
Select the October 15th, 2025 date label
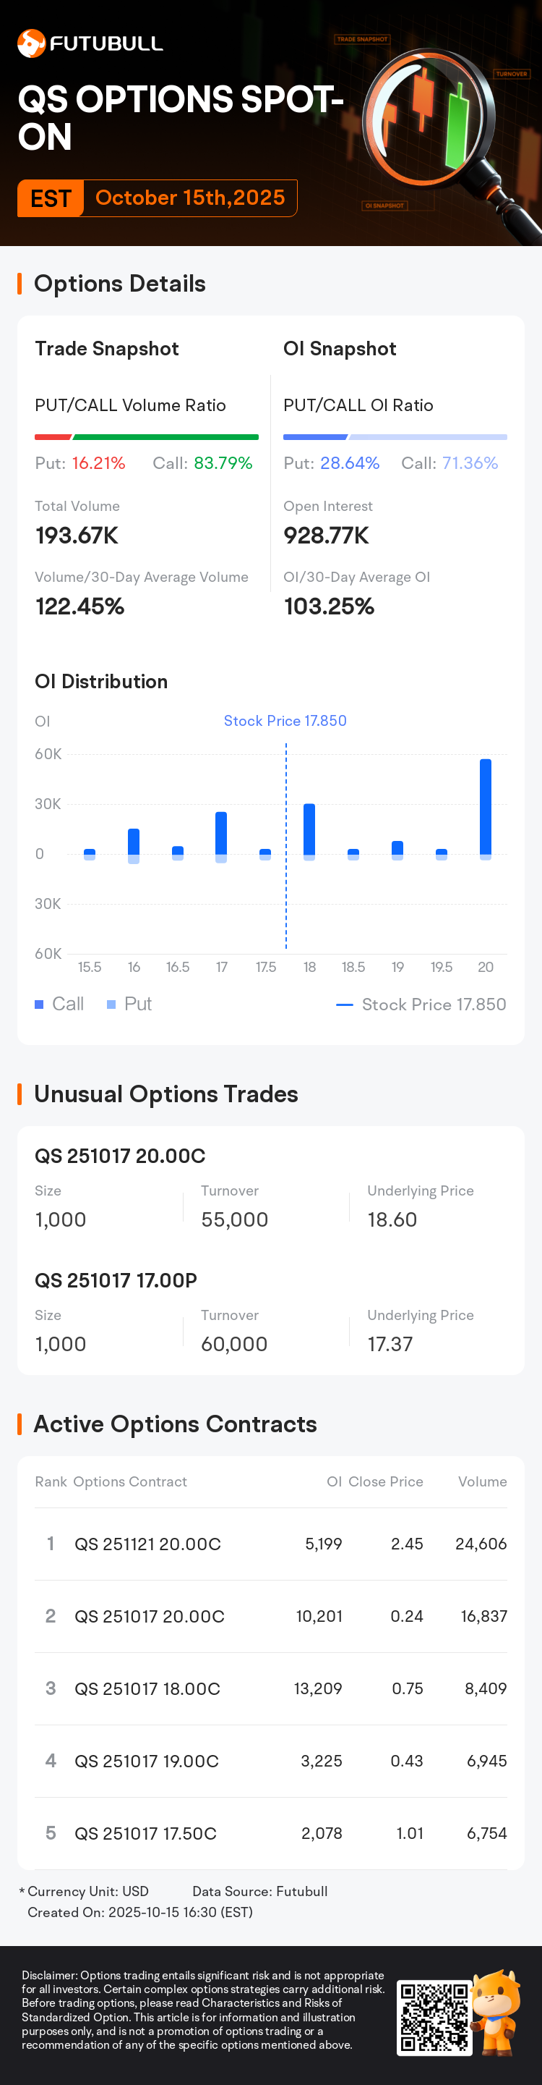click(190, 198)
